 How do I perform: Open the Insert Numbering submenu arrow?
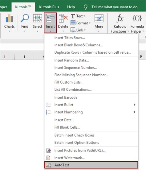[135, 112]
